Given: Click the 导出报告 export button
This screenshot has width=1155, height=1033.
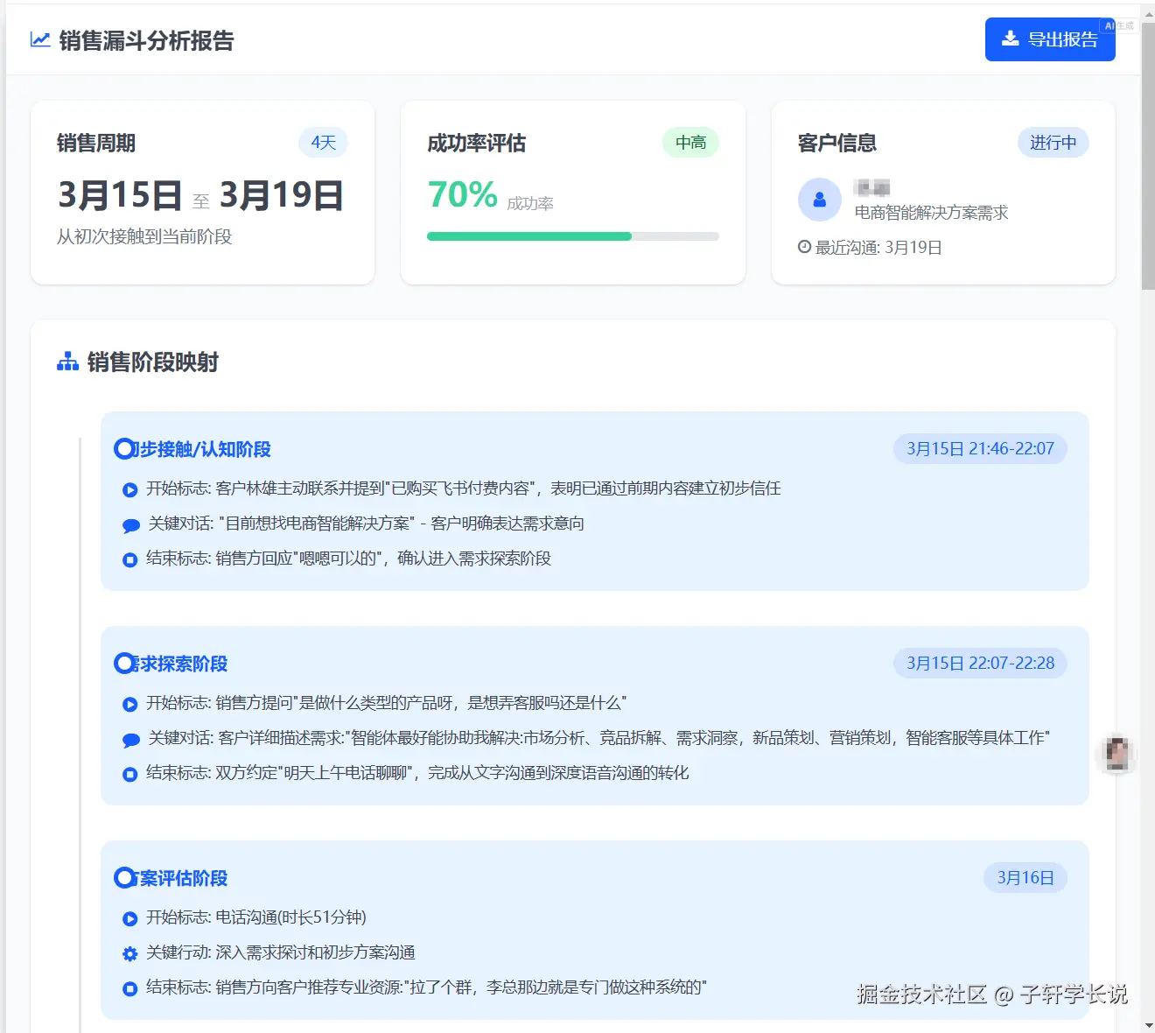Looking at the screenshot, I should click(1050, 39).
